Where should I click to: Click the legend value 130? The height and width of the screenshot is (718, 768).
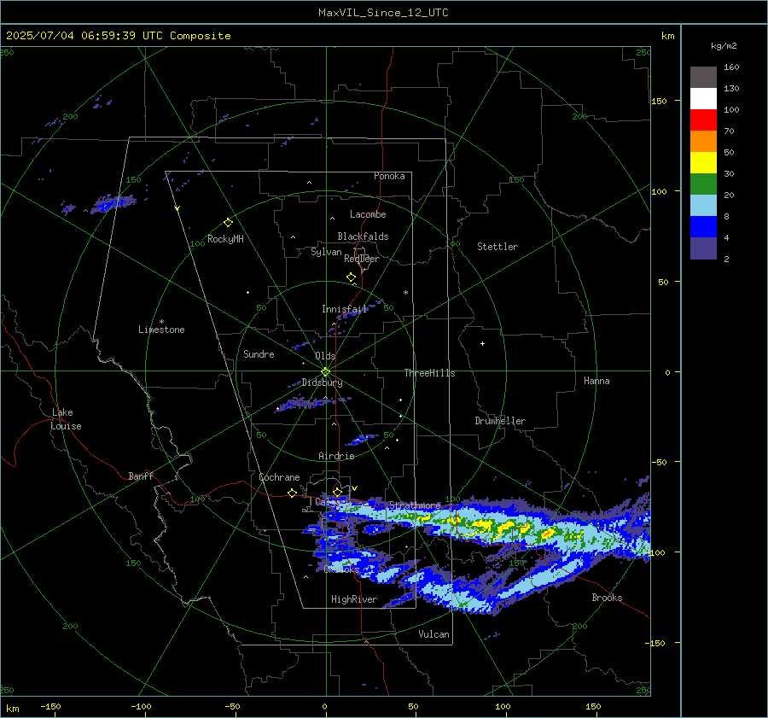(731, 88)
